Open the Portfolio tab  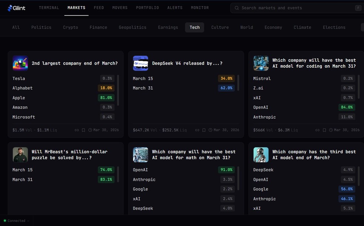[x=147, y=8]
